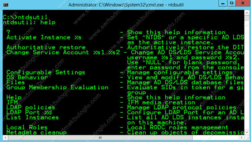Screen dimensions: 251x142
Task: Click 'Activate Instance %s' command text
Action: 44,37
